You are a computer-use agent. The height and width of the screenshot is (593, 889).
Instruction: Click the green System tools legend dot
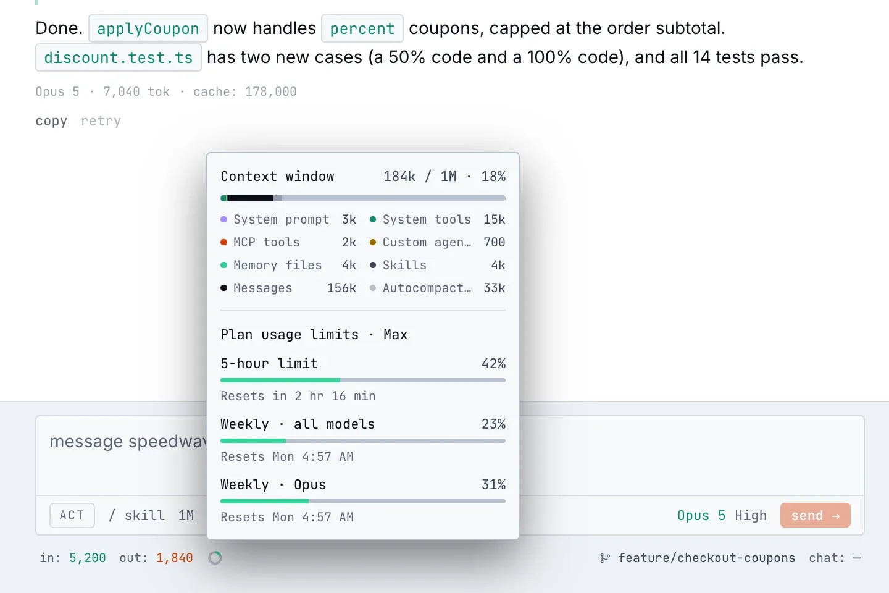(373, 219)
